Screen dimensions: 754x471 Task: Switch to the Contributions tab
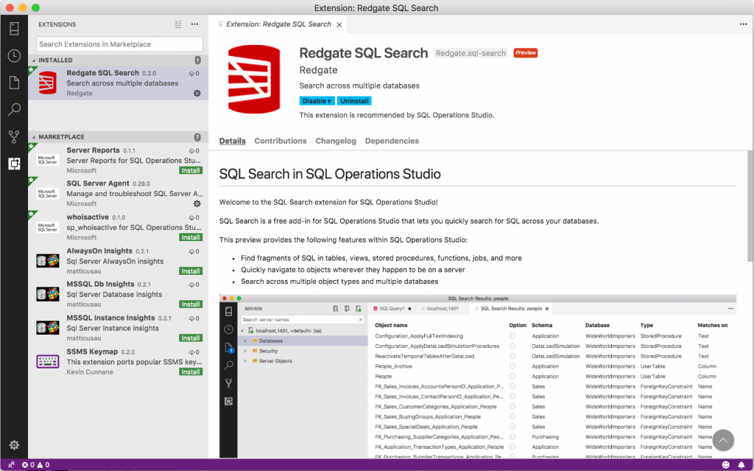click(x=281, y=141)
